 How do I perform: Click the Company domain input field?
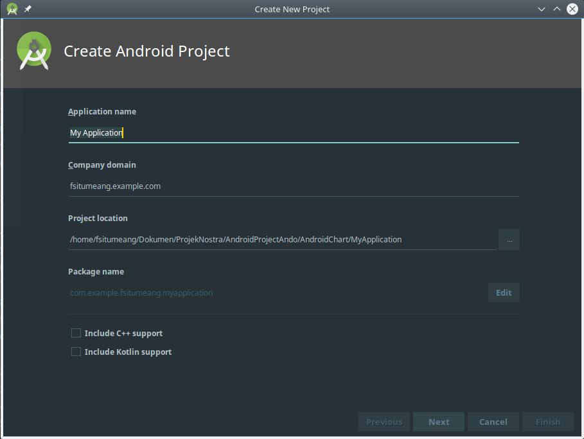click(x=293, y=186)
